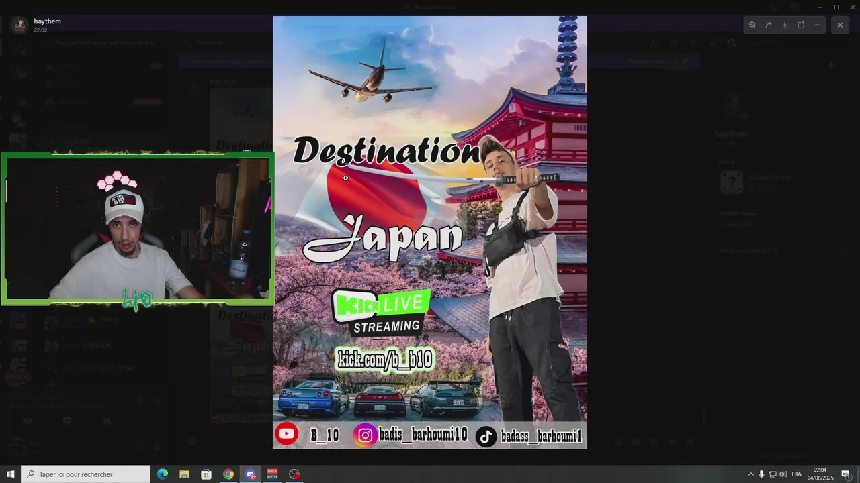Close the image viewer overlay

point(840,25)
